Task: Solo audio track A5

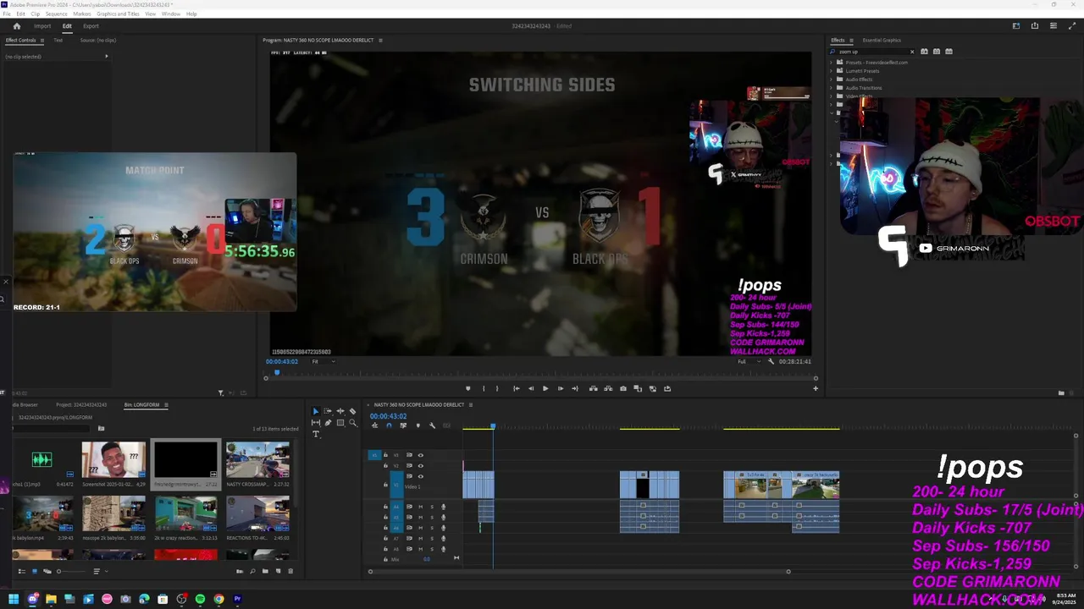Action: pos(432,518)
